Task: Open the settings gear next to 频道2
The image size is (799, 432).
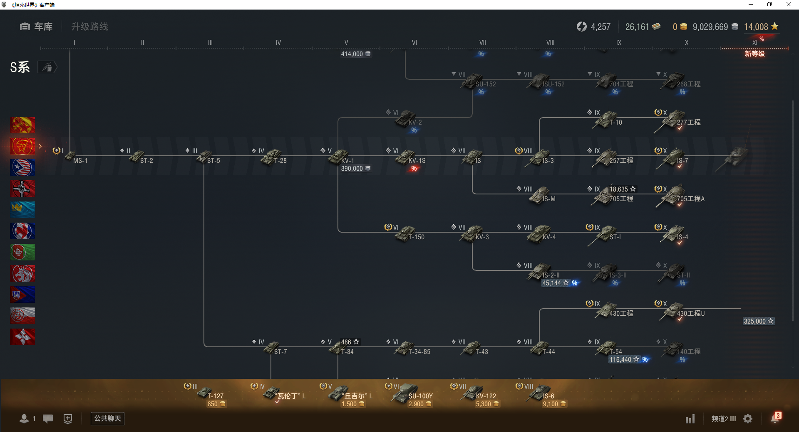Action: (748, 419)
